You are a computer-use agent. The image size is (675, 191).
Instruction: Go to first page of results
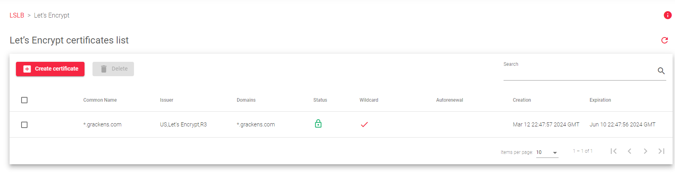tap(614, 151)
